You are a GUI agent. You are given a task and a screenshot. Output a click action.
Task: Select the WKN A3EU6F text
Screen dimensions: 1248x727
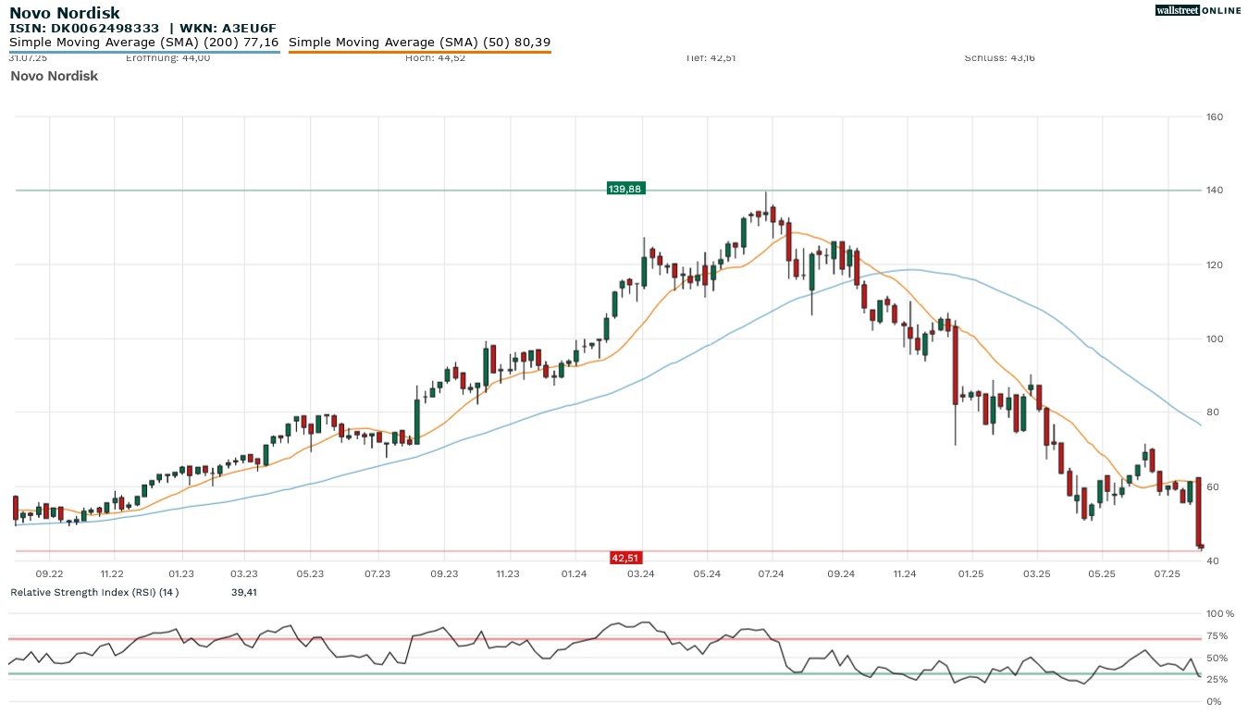click(228, 29)
